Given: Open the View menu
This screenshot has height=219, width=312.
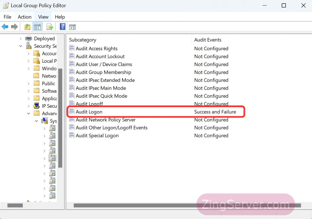Looking at the screenshot, I should [x=43, y=17].
